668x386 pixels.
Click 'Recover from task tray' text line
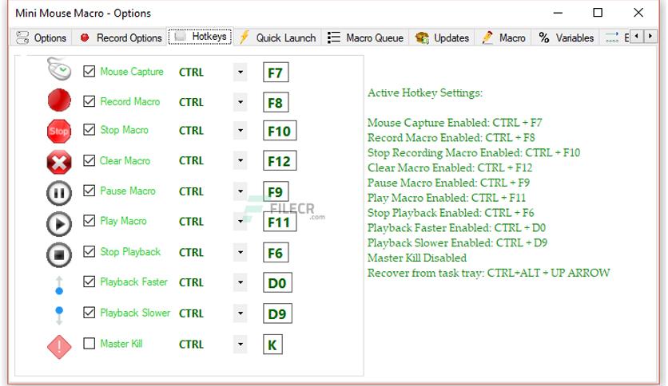tap(489, 273)
